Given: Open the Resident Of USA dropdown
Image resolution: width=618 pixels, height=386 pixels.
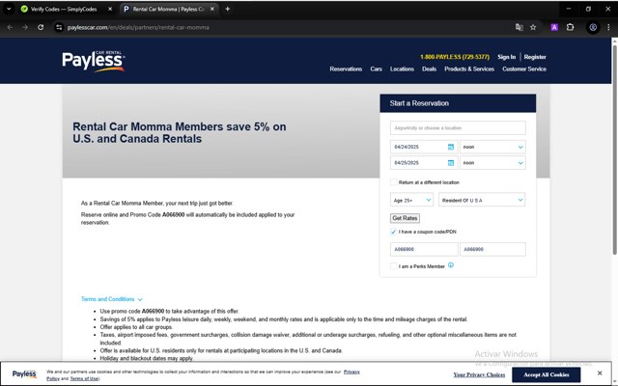Looking at the screenshot, I should [482, 200].
